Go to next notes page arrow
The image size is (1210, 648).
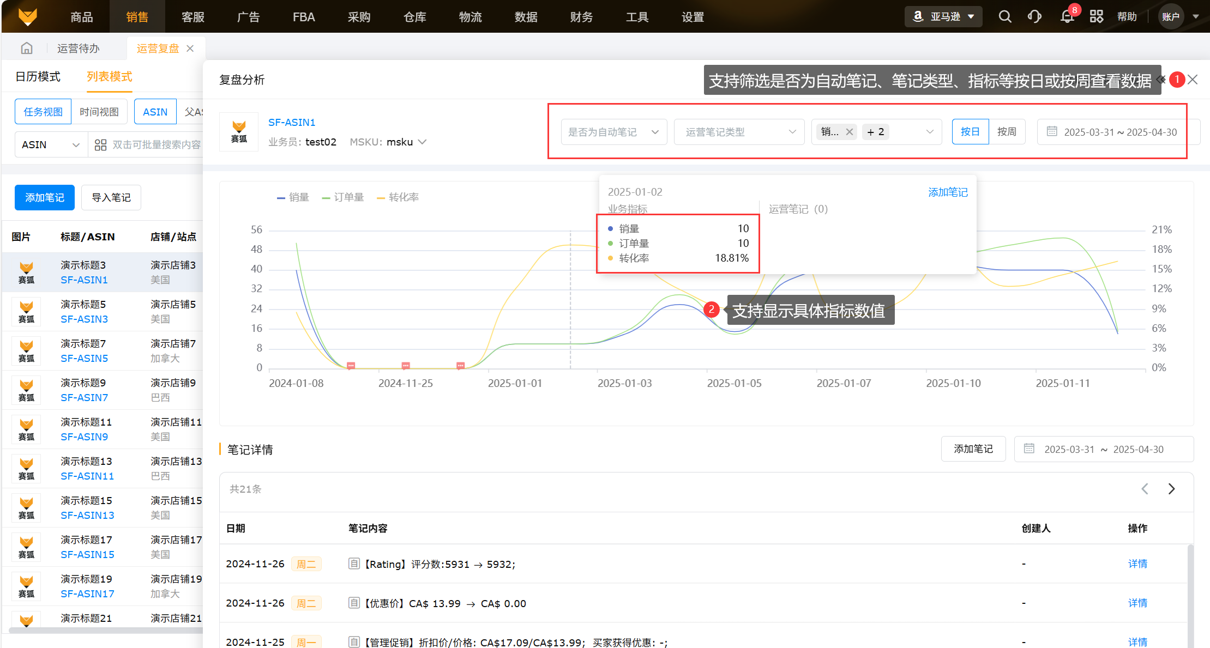point(1171,489)
